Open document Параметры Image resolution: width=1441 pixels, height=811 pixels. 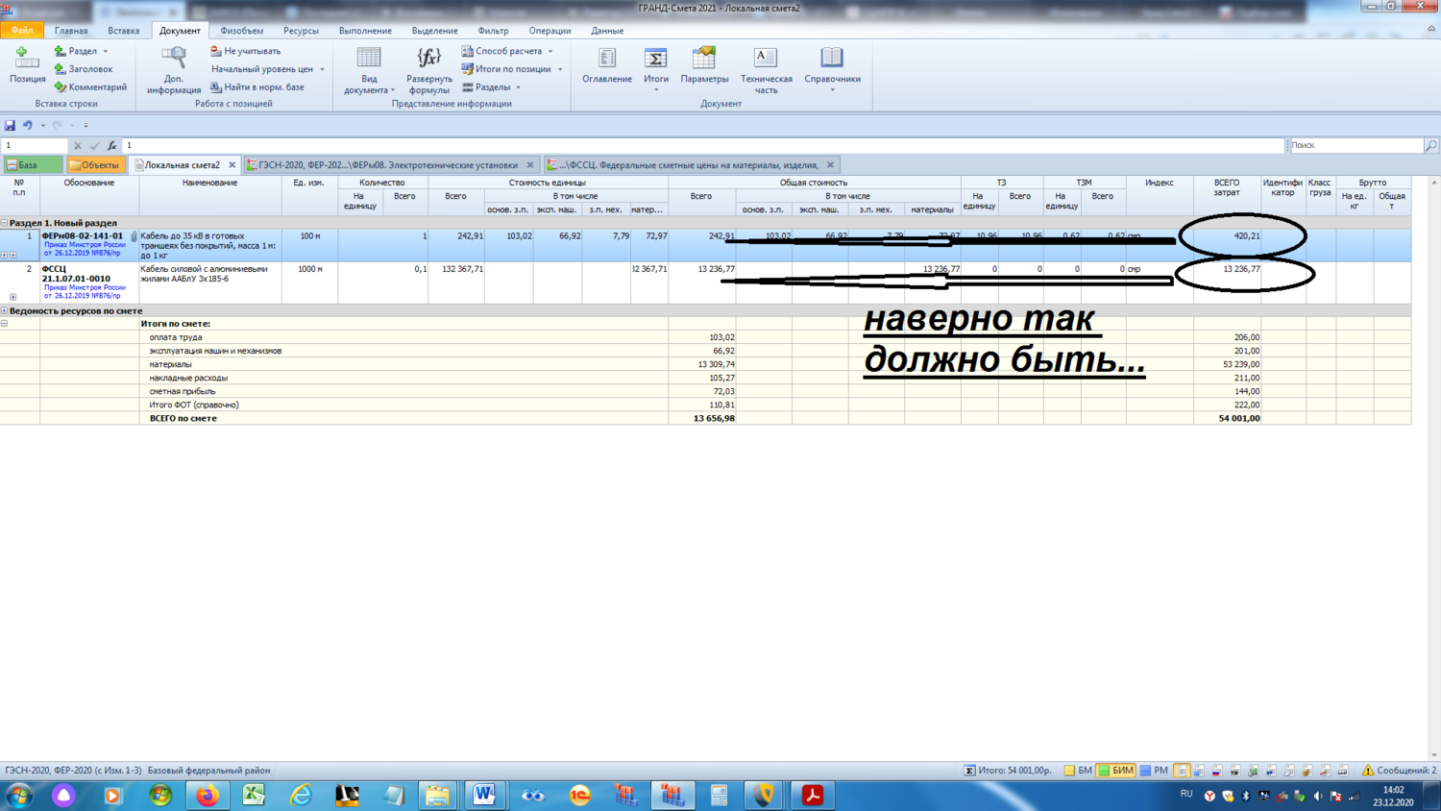coord(704,65)
